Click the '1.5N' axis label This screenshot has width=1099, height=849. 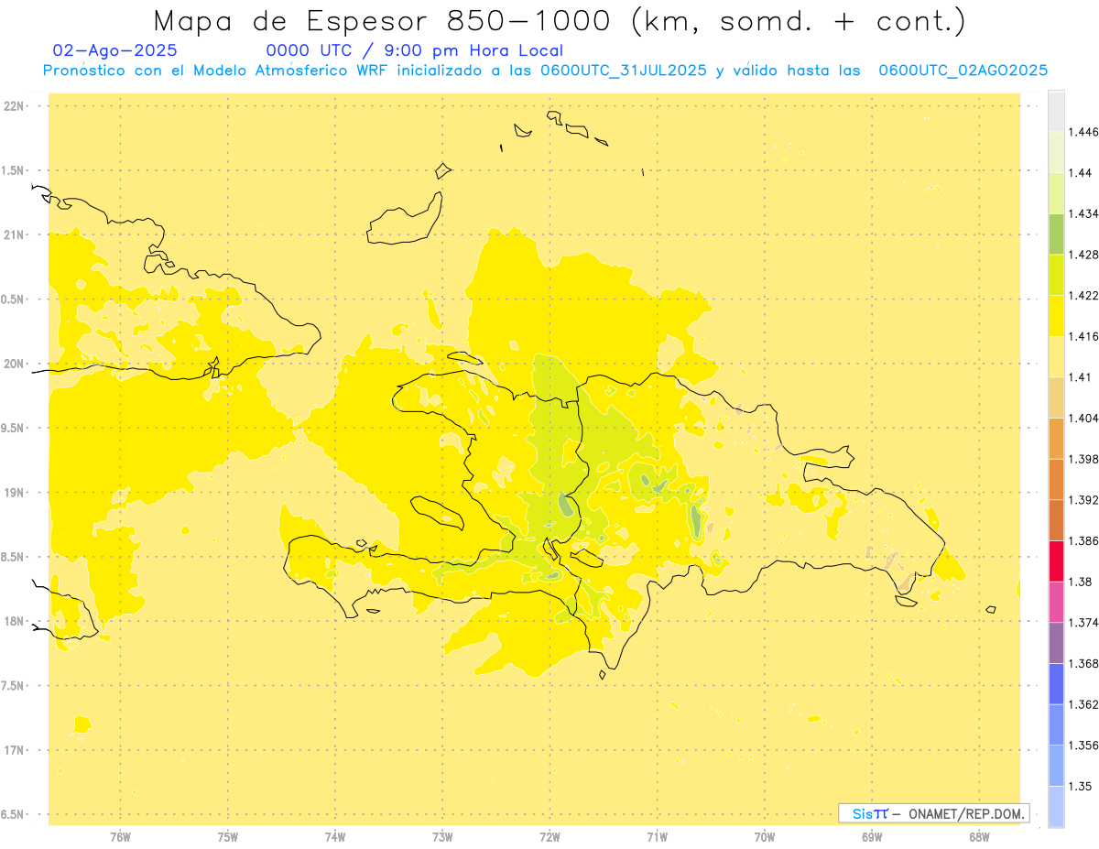pyautogui.click(x=14, y=170)
